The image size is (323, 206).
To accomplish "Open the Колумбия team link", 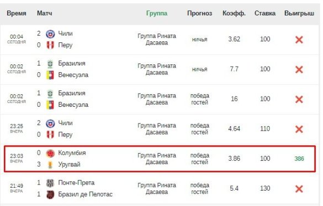I will [72, 153].
